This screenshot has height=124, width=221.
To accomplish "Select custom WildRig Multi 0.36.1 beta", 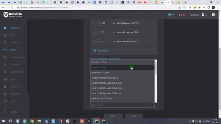I will tap(122, 88).
